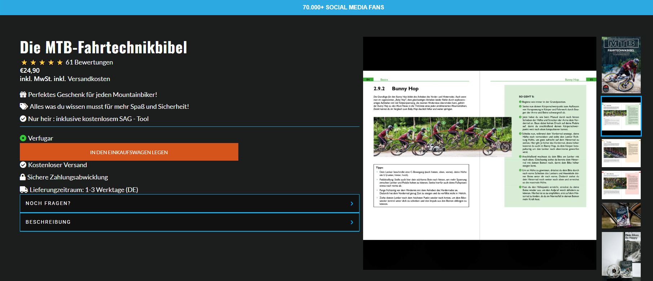This screenshot has width=653, height=281.
Task: Select the thumbnail showing book on bike
Action: (x=621, y=215)
